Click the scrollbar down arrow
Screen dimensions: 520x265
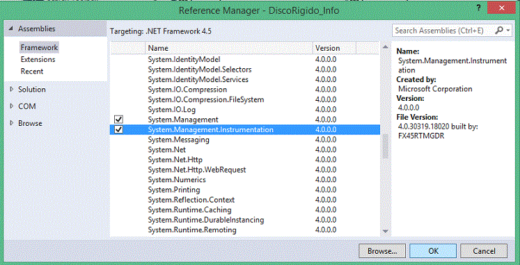[x=385, y=231]
